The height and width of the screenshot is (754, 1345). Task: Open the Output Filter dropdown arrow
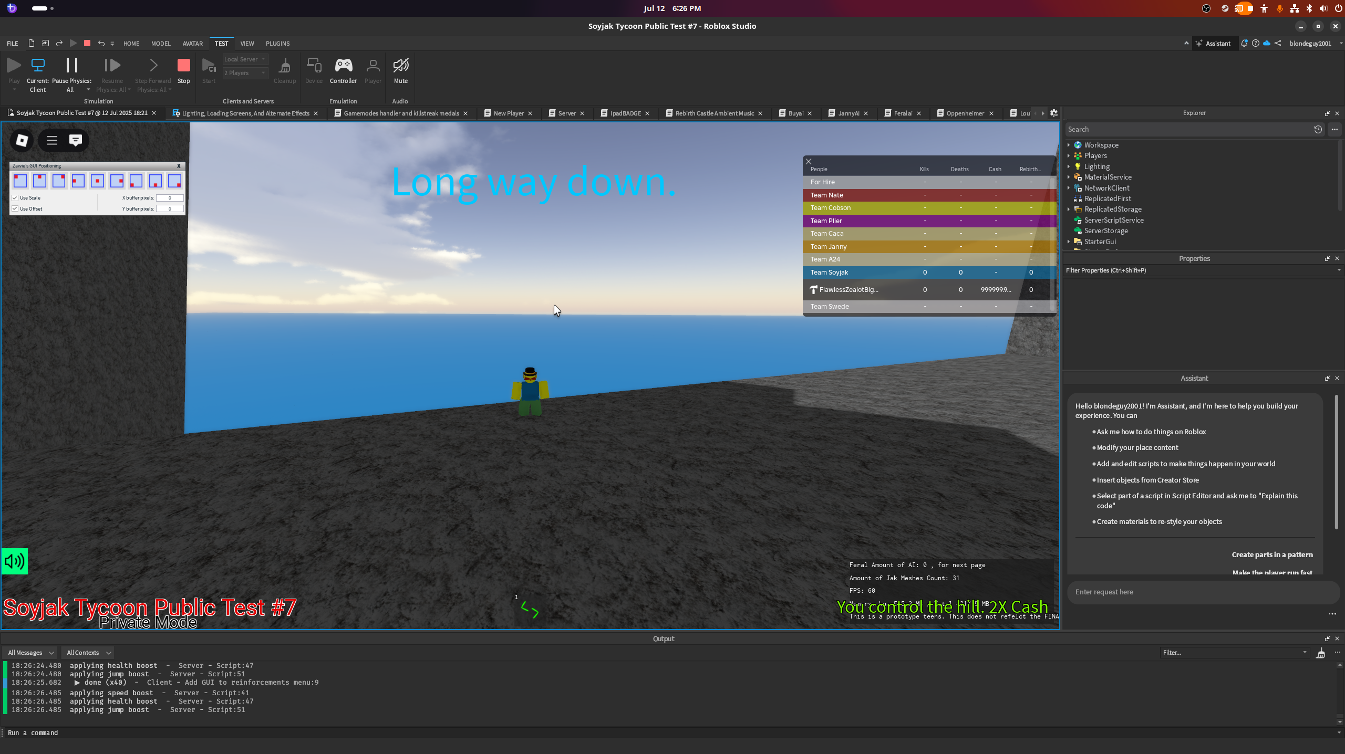(x=1305, y=653)
